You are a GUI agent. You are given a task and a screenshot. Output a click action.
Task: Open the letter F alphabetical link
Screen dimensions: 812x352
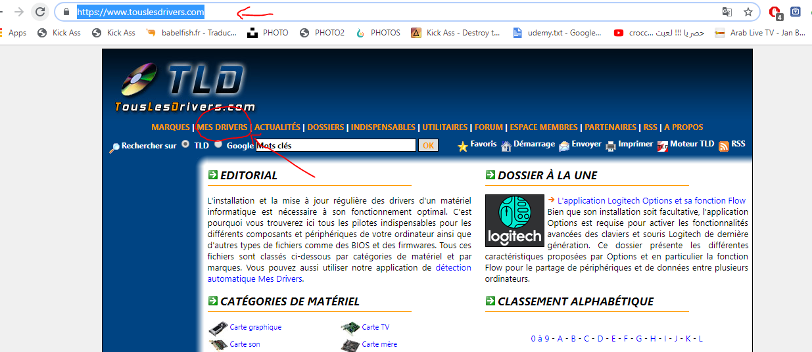(x=626, y=339)
